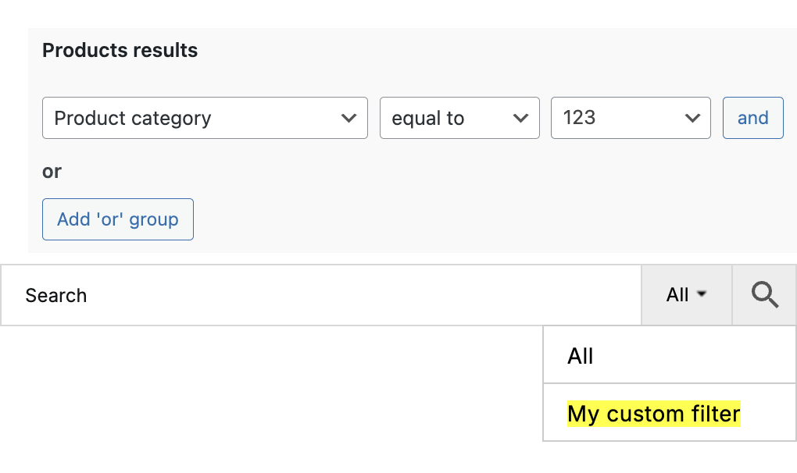Click chevron arrow in 'equal to' select
Image resolution: width=797 pixels, height=473 pixels.
520,119
